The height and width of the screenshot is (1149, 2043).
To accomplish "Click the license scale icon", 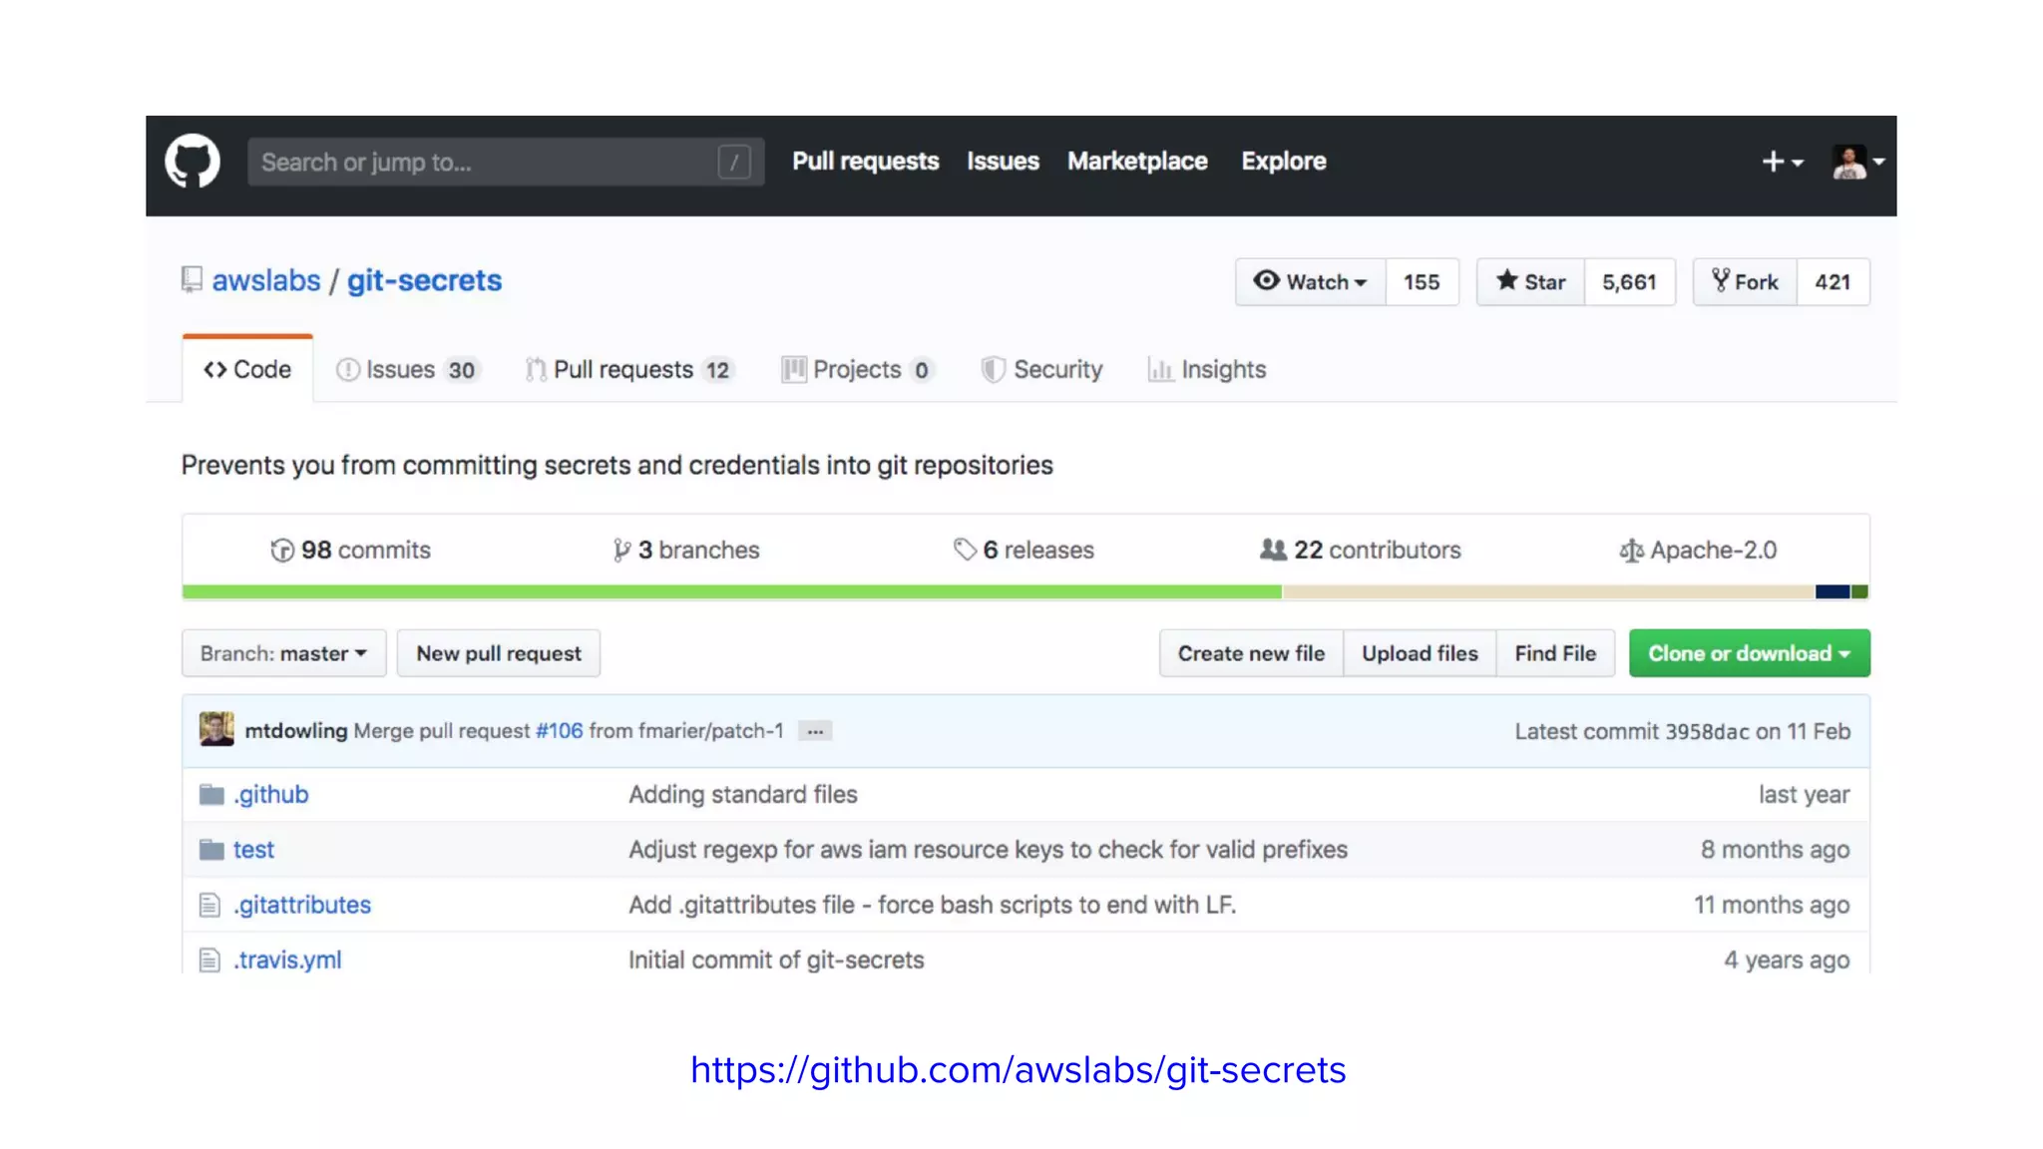I will (x=1631, y=551).
